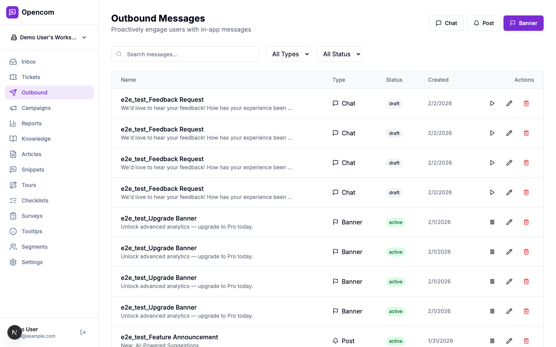Open the All Status dropdown
The width and height of the screenshot is (556, 347).
click(x=339, y=54)
